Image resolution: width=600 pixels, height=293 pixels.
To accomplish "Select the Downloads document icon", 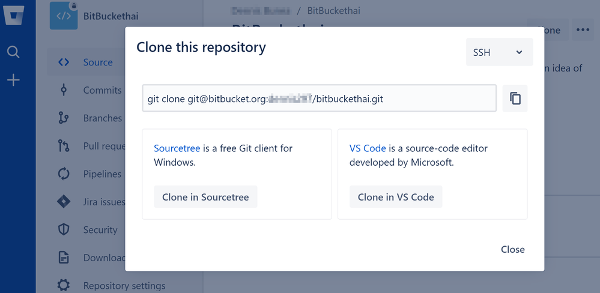I will coord(64,258).
